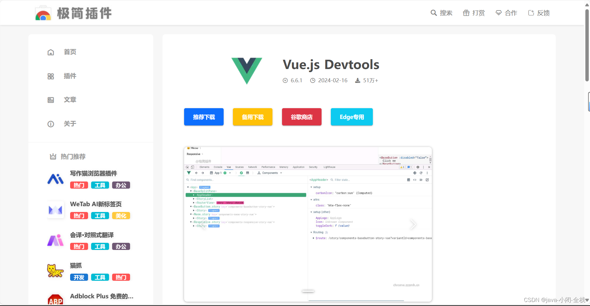
Task: Open 猫抓 recommendation
Action: [76, 266]
